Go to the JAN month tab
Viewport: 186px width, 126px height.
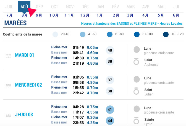point(100,7)
